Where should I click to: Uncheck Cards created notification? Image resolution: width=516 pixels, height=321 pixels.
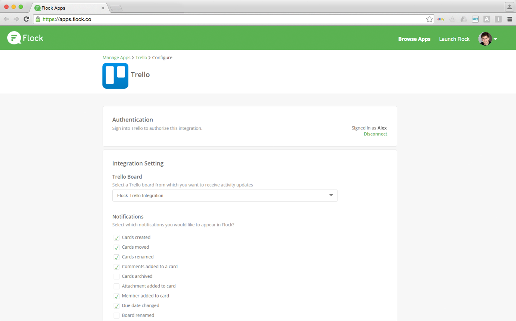pos(116,237)
